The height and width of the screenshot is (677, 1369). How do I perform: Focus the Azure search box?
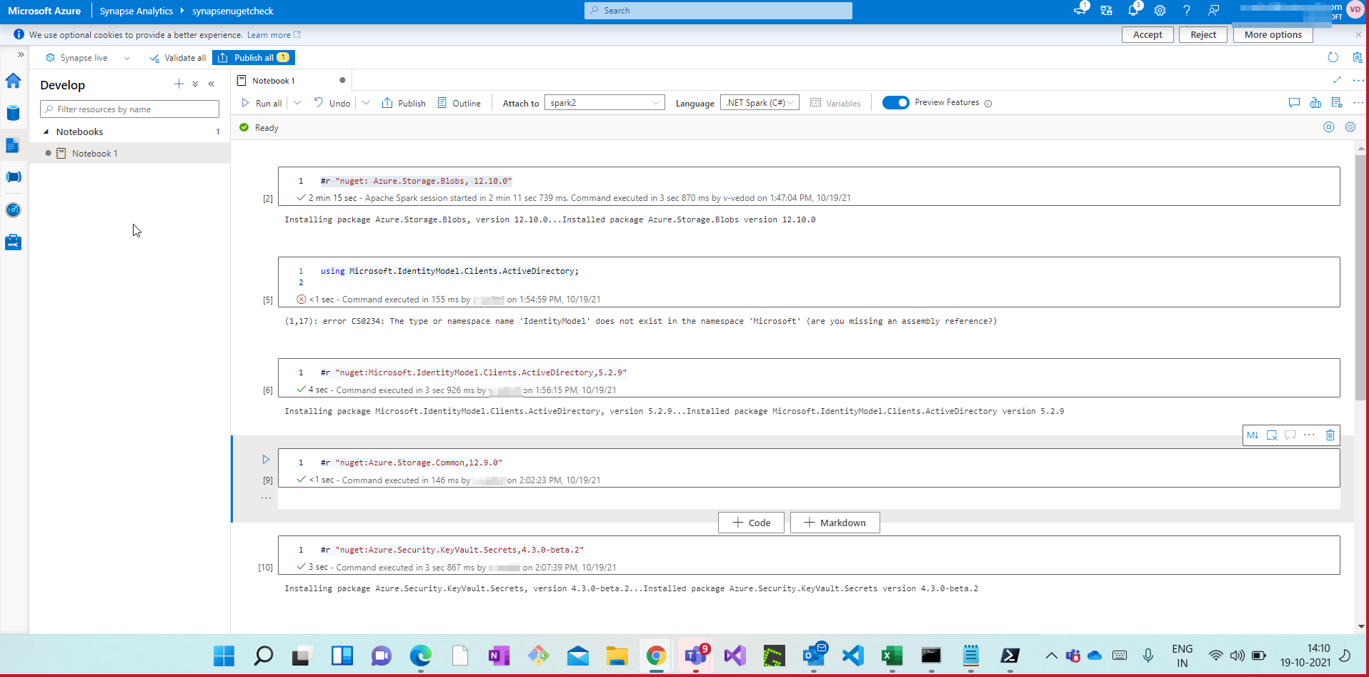click(718, 11)
